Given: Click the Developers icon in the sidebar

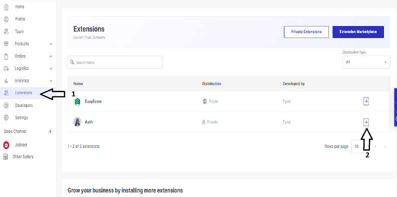Looking at the screenshot, I should tap(7, 105).
